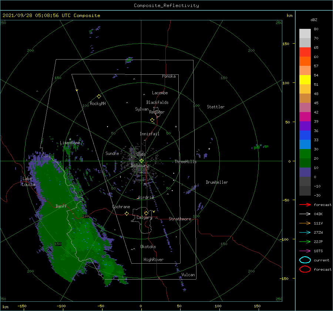
Task: Click the RockyMH label
Action: pos(98,104)
